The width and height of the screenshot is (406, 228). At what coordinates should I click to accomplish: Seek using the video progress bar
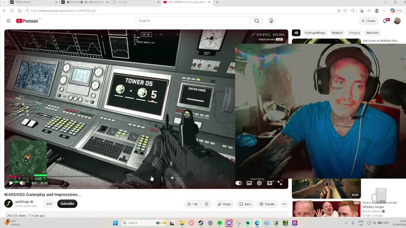tap(146, 177)
